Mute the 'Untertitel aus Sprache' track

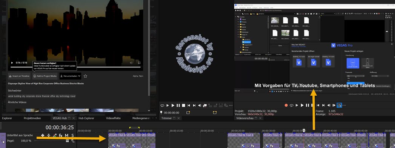(67, 135)
